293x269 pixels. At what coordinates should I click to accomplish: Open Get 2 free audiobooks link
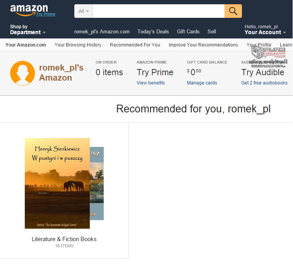264,83
